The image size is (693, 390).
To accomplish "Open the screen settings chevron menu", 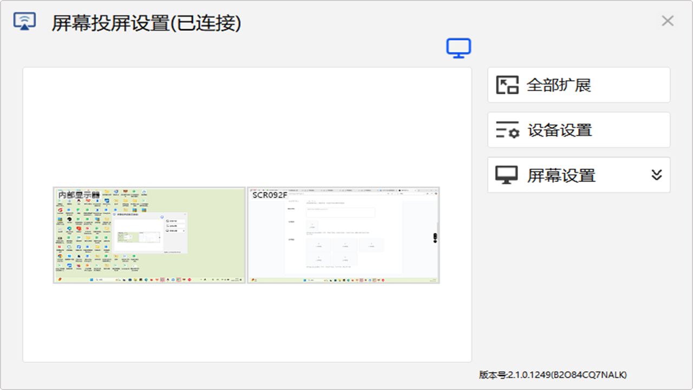I will pos(657,175).
